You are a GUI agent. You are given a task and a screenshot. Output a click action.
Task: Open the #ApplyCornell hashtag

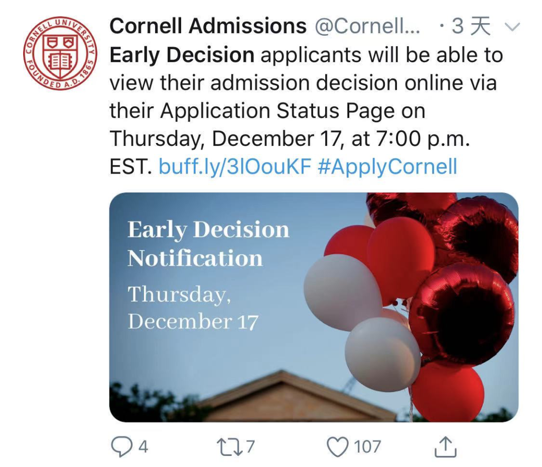[387, 167]
